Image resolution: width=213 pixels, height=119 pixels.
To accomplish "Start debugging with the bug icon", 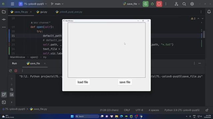I will click(x=152, y=4).
